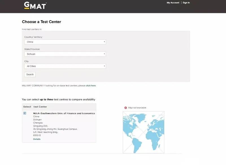Click the 'up to three test centres' notice
Screen dimensions: 226x165
point(58,99)
